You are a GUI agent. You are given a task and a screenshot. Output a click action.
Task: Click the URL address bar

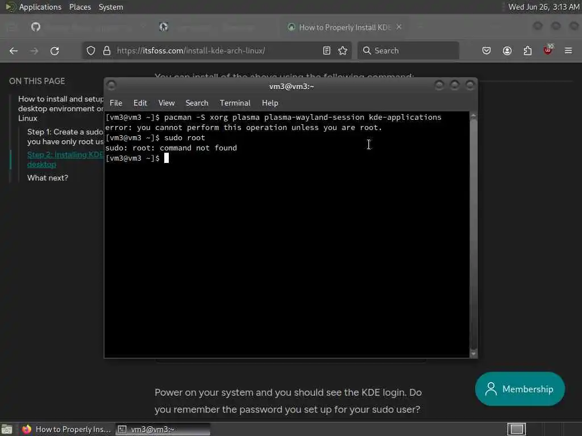(217, 51)
